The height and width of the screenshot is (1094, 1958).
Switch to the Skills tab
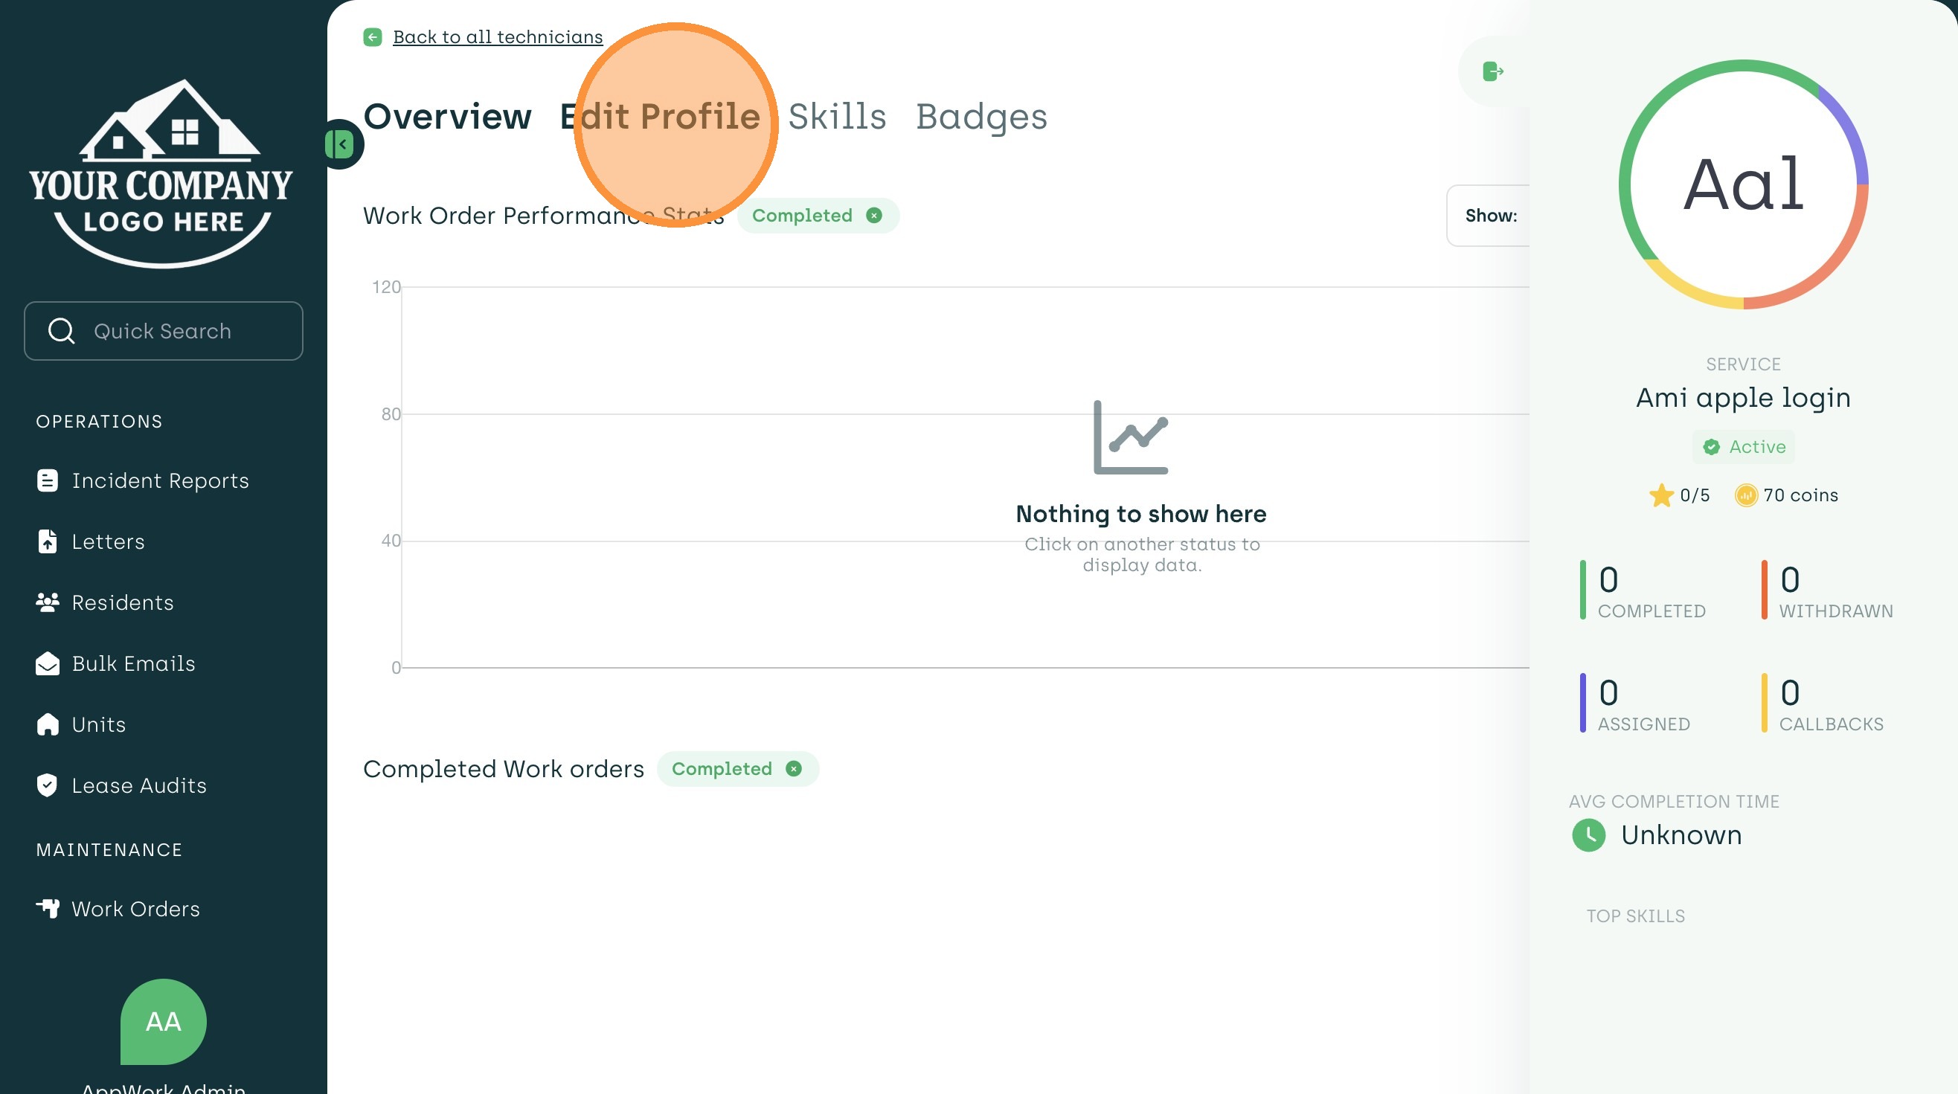click(x=837, y=117)
